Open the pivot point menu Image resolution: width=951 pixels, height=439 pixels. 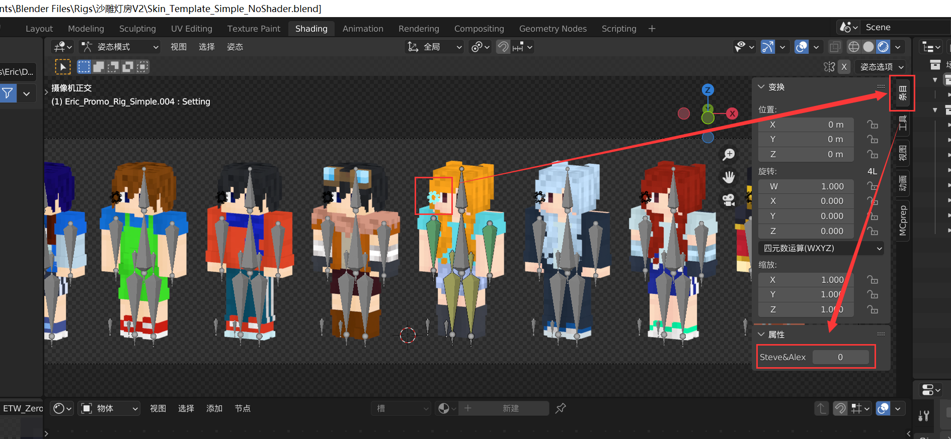pos(480,47)
